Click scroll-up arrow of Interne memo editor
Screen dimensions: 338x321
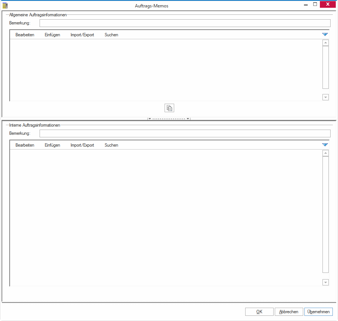click(x=325, y=153)
